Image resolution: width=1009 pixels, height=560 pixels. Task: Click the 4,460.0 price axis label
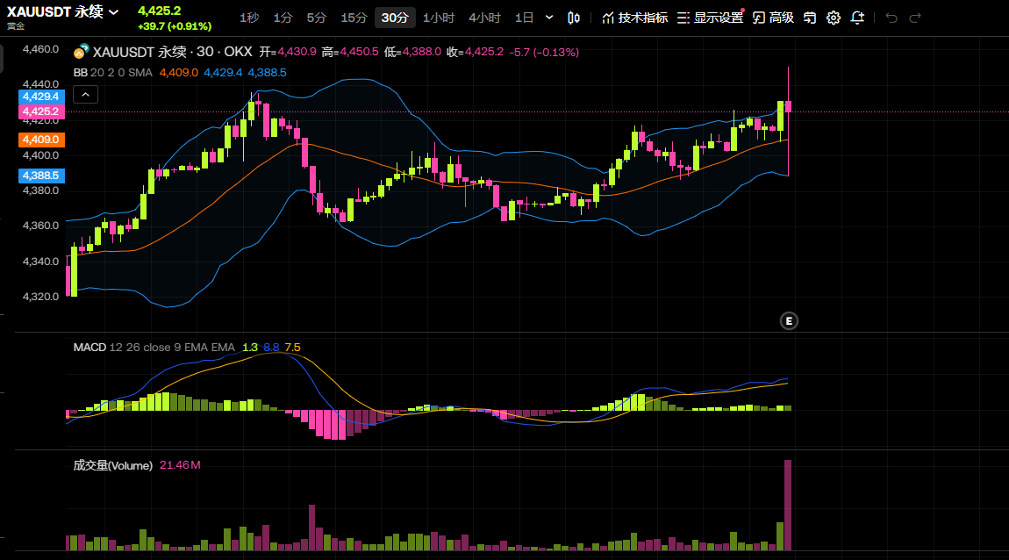coord(40,49)
